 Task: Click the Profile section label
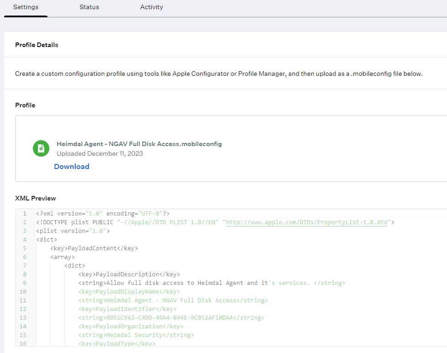click(x=25, y=105)
